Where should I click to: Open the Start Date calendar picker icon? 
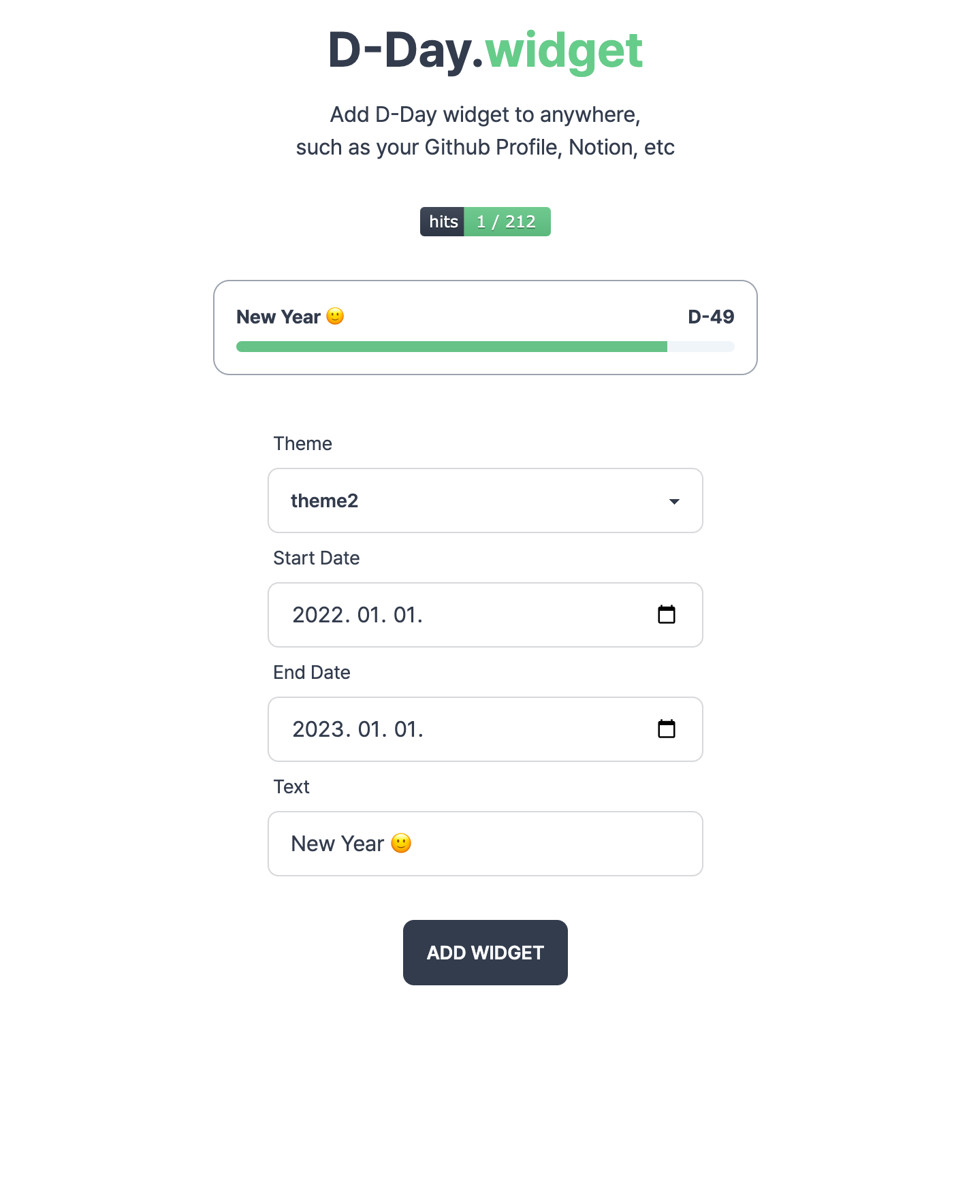(666, 615)
